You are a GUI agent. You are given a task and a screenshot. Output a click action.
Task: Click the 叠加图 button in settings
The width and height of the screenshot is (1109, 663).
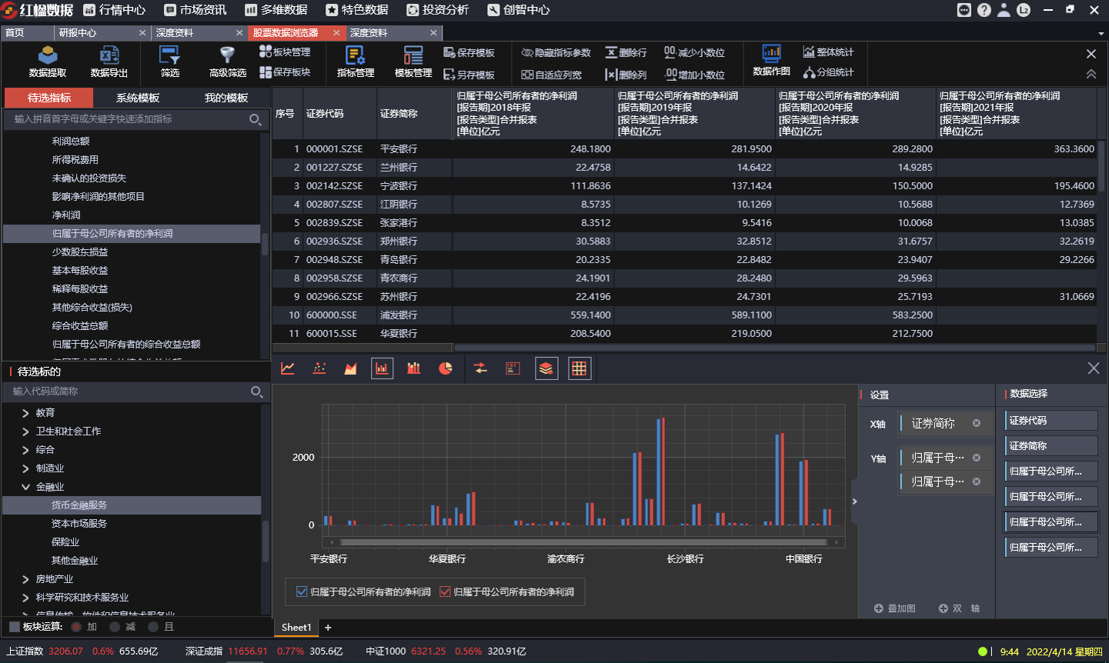(894, 608)
